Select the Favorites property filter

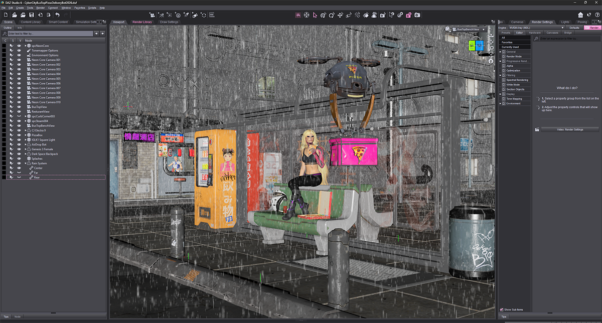coord(516,42)
